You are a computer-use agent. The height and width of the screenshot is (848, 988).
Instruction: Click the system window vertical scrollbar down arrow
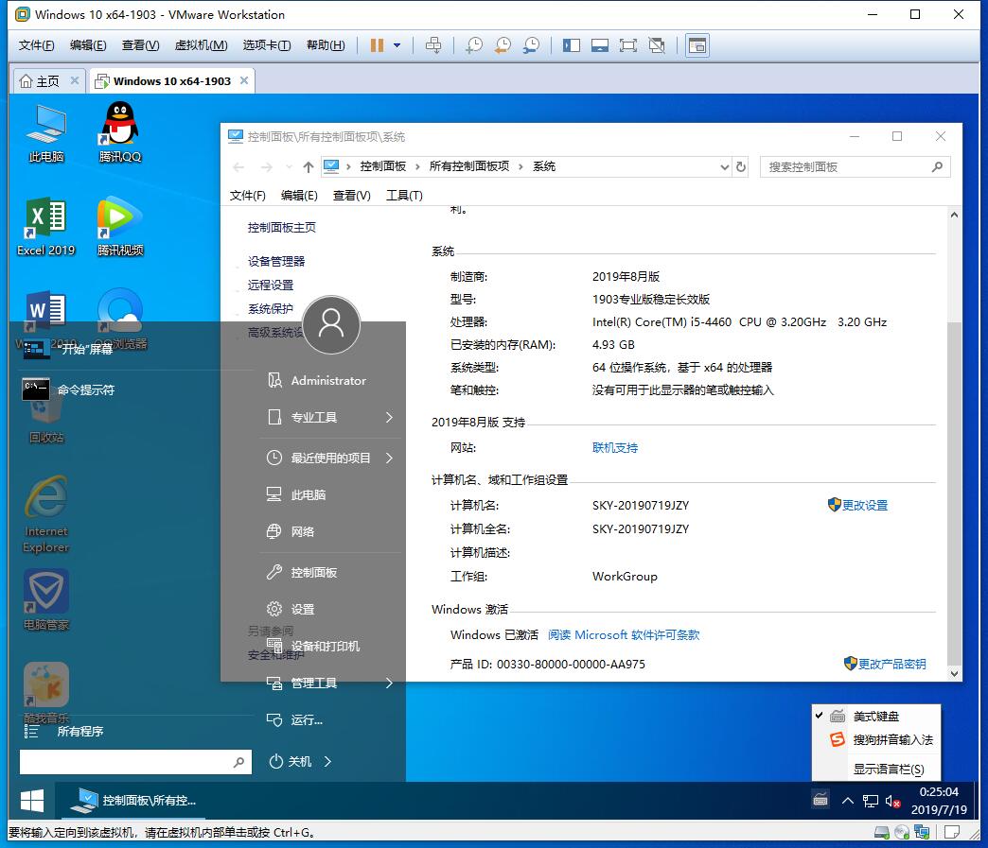coord(954,673)
